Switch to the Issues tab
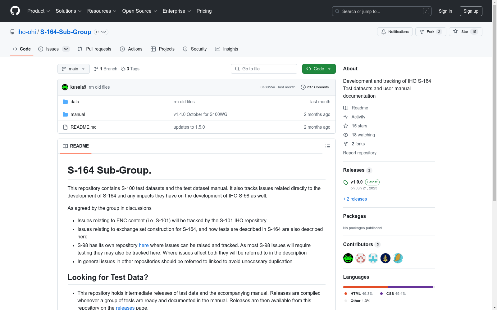Viewport: 497px width, 310px height. coord(54,49)
